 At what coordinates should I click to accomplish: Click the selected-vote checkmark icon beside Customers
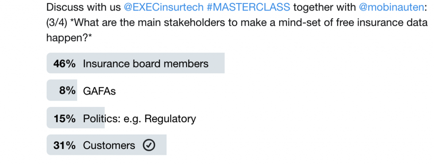pos(149,145)
